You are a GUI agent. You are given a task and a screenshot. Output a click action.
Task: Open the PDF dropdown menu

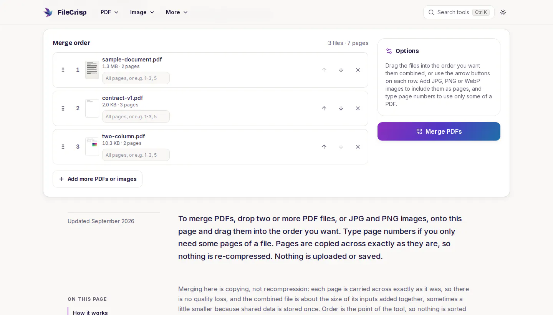point(109,12)
